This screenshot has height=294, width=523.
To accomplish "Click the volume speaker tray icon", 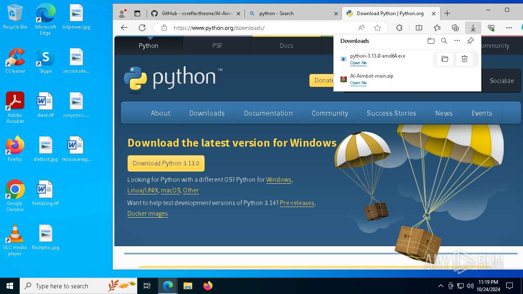I will coord(470,286).
